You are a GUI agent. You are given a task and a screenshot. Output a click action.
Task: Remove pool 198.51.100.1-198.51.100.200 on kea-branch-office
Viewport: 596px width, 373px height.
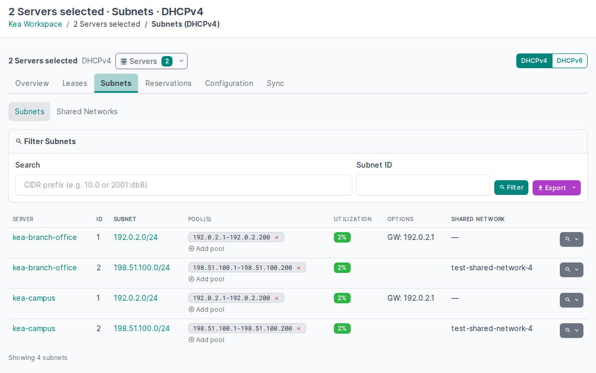[299, 268]
